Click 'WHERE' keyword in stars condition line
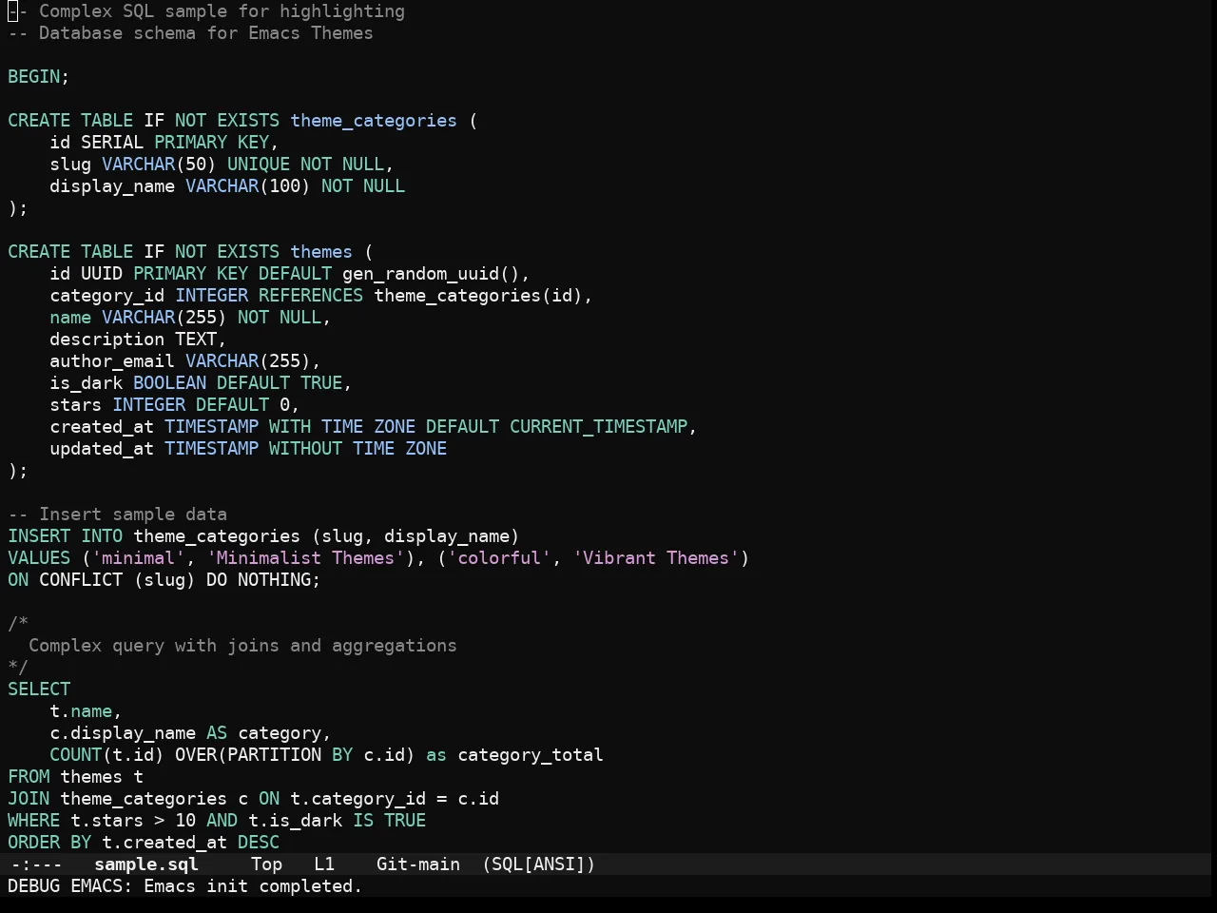This screenshot has width=1217, height=913. [x=33, y=821]
